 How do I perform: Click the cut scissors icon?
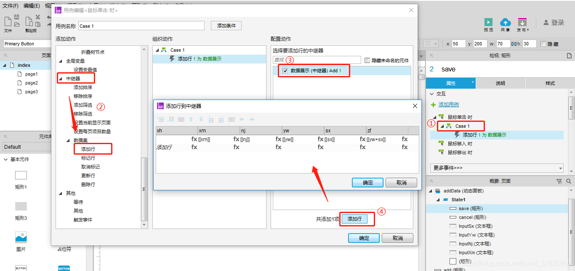pyautogui.click(x=38, y=17)
